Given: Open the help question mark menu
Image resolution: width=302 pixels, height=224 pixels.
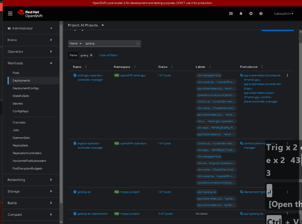Looking at the screenshot, I should (261, 14).
